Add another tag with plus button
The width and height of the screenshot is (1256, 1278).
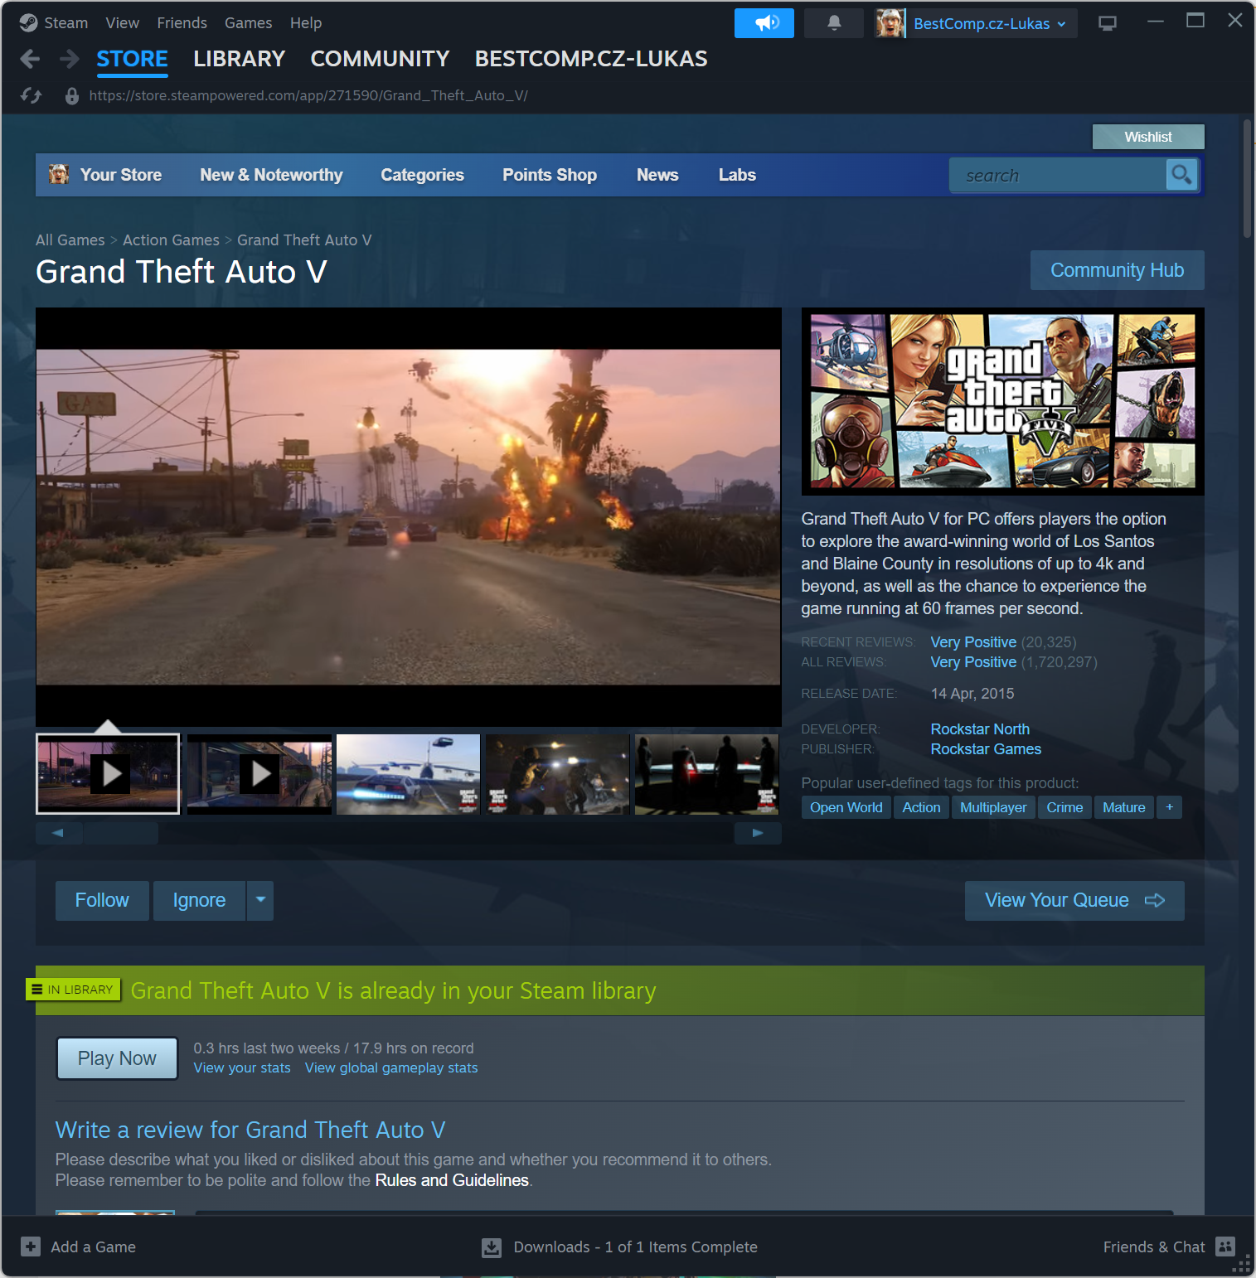click(x=1169, y=807)
